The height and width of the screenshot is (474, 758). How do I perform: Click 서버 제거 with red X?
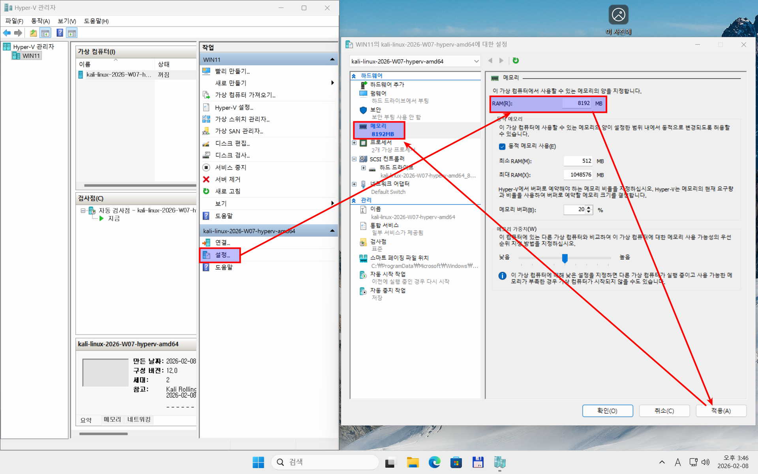tap(227, 179)
